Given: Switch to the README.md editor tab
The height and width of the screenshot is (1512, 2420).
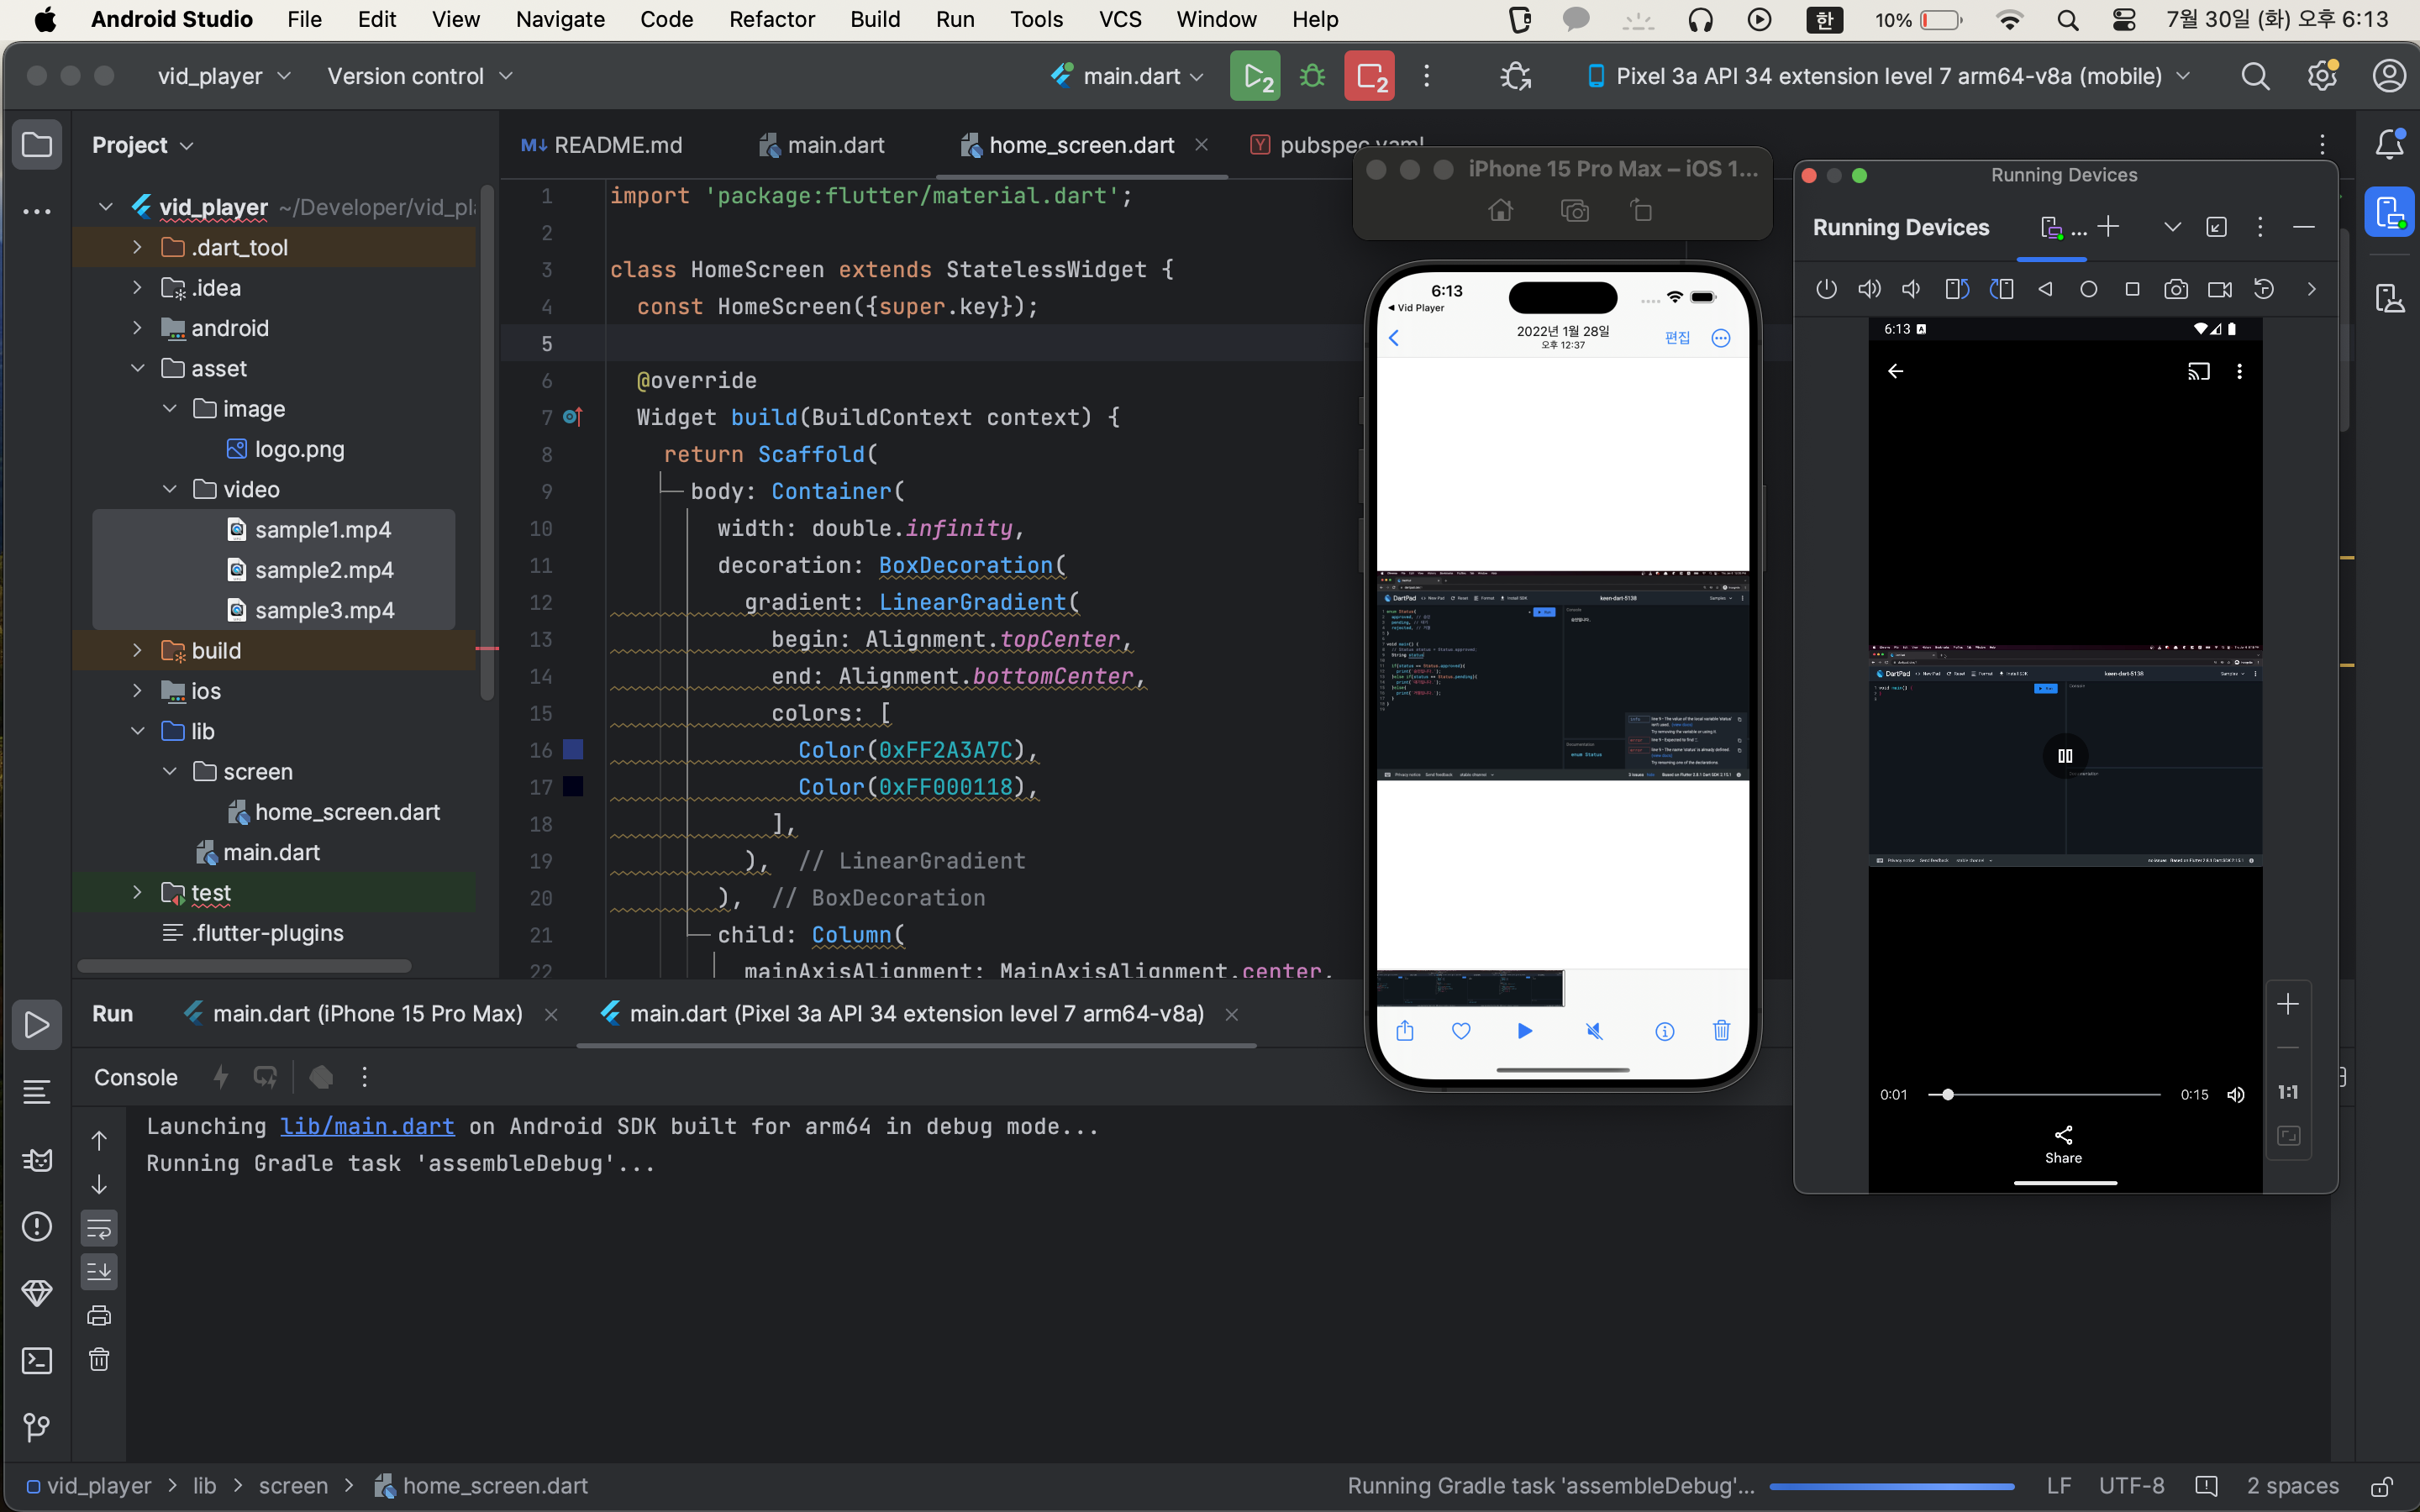Looking at the screenshot, I should point(602,145).
